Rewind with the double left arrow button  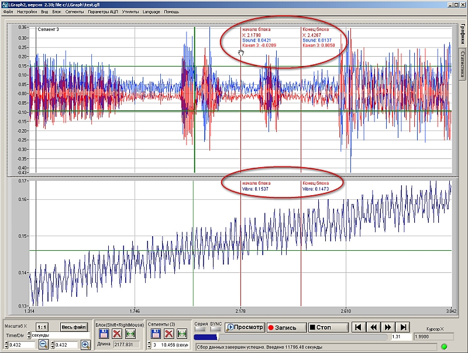(373, 327)
